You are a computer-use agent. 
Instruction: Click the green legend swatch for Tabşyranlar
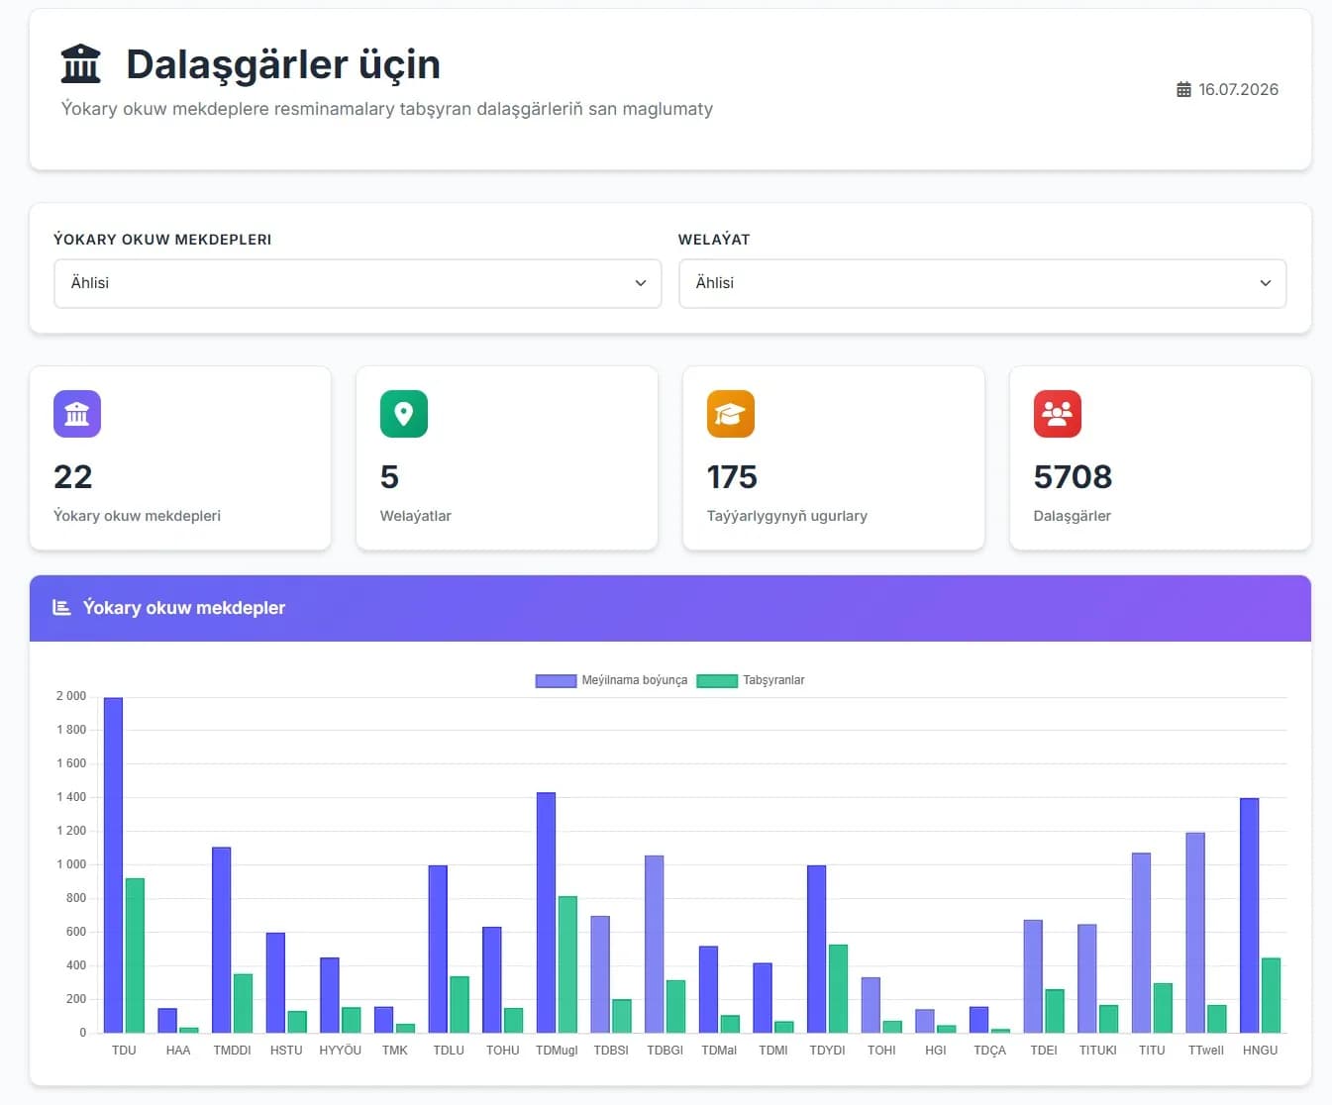click(717, 681)
